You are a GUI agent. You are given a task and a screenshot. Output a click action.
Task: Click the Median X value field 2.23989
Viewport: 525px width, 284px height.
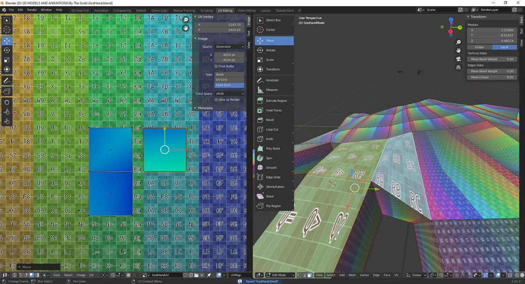point(492,30)
